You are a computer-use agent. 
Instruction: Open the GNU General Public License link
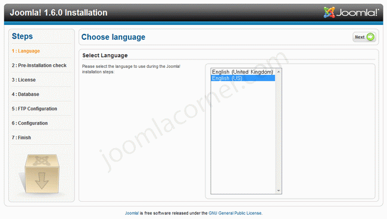pos(235,213)
